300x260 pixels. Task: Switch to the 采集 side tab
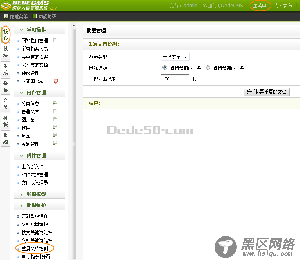point(6,87)
